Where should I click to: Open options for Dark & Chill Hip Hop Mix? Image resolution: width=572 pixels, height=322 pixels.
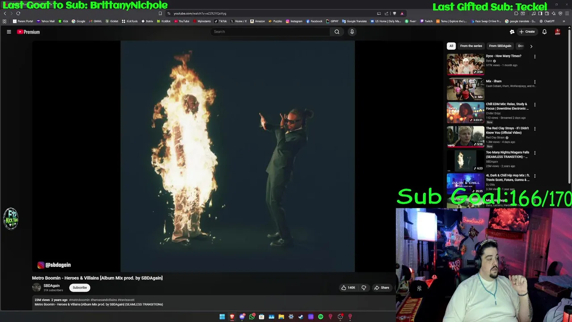[534, 176]
